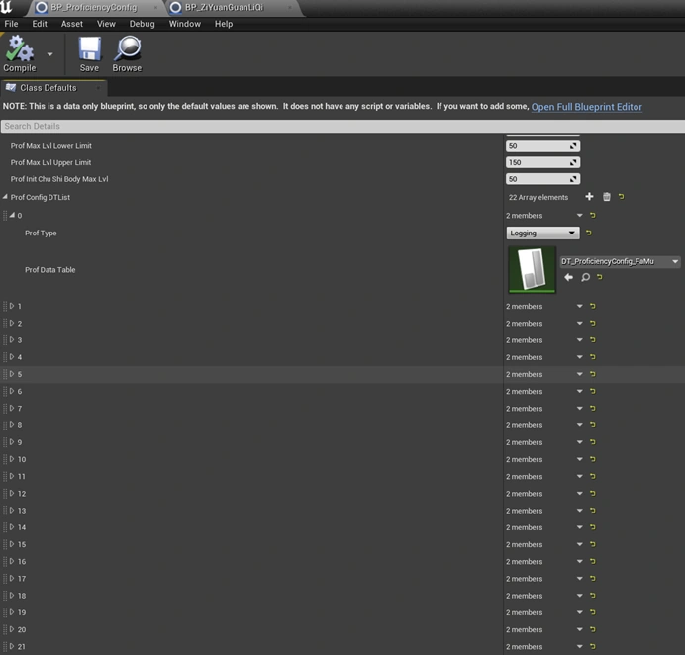Collapse array element 0
The height and width of the screenshot is (655, 685).
12,215
